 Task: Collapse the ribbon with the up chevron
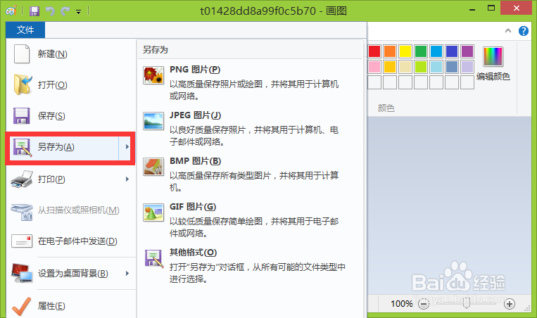click(x=508, y=31)
